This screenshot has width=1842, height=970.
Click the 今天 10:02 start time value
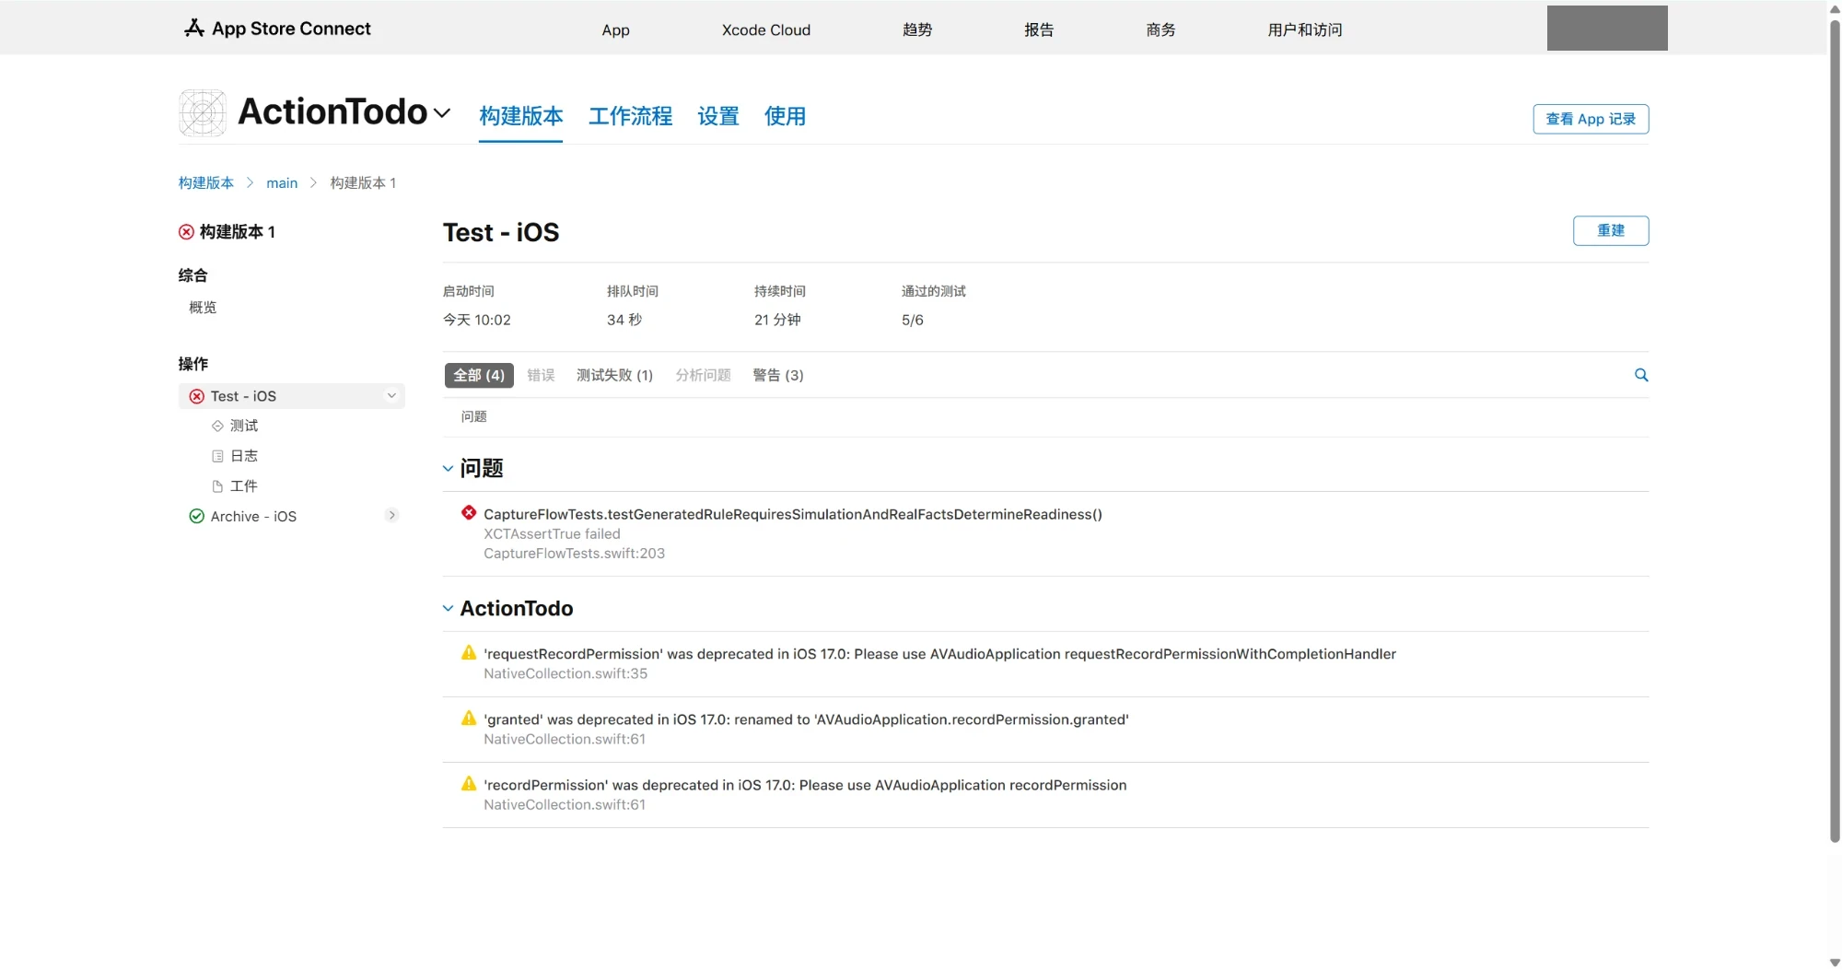coord(476,320)
